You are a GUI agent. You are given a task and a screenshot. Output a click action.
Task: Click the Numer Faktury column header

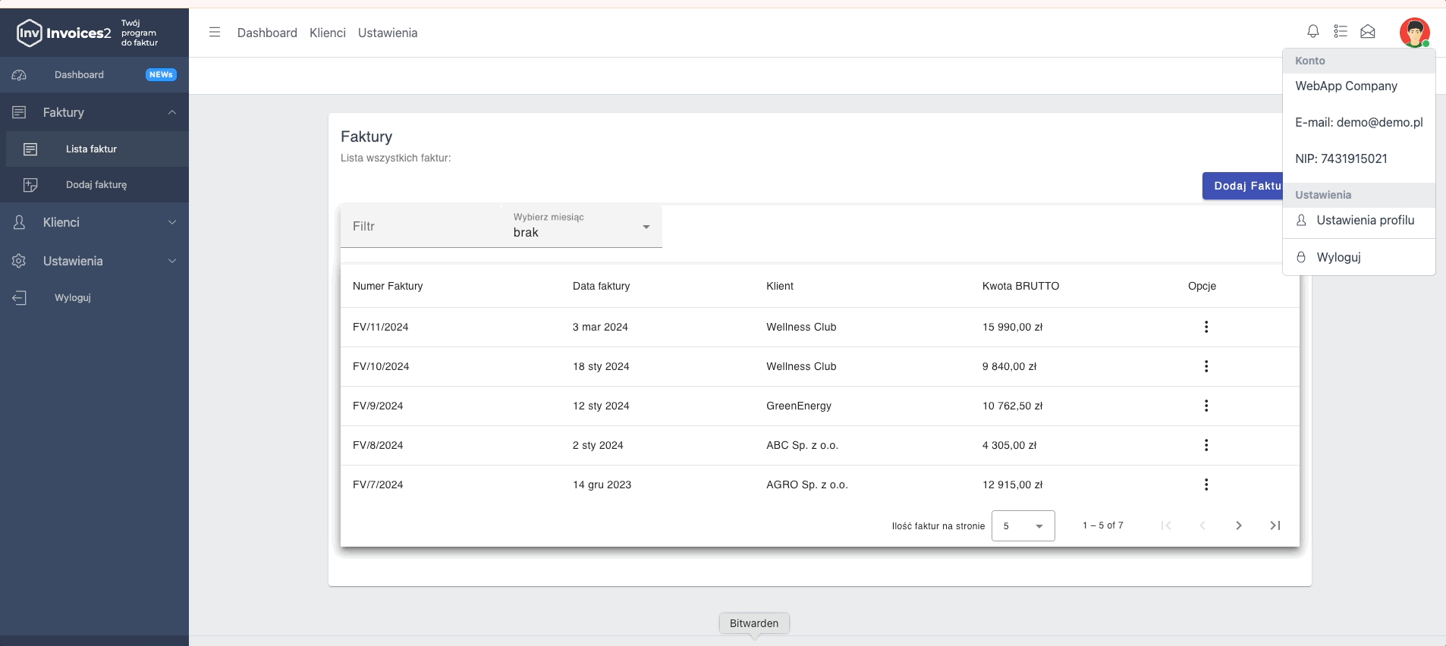point(388,286)
